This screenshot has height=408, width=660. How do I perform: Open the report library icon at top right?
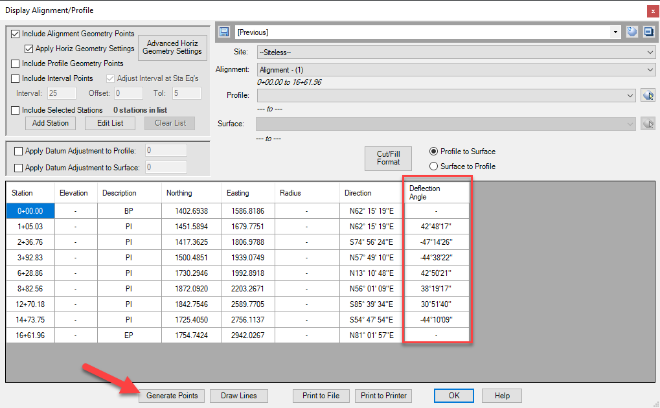[x=648, y=31]
